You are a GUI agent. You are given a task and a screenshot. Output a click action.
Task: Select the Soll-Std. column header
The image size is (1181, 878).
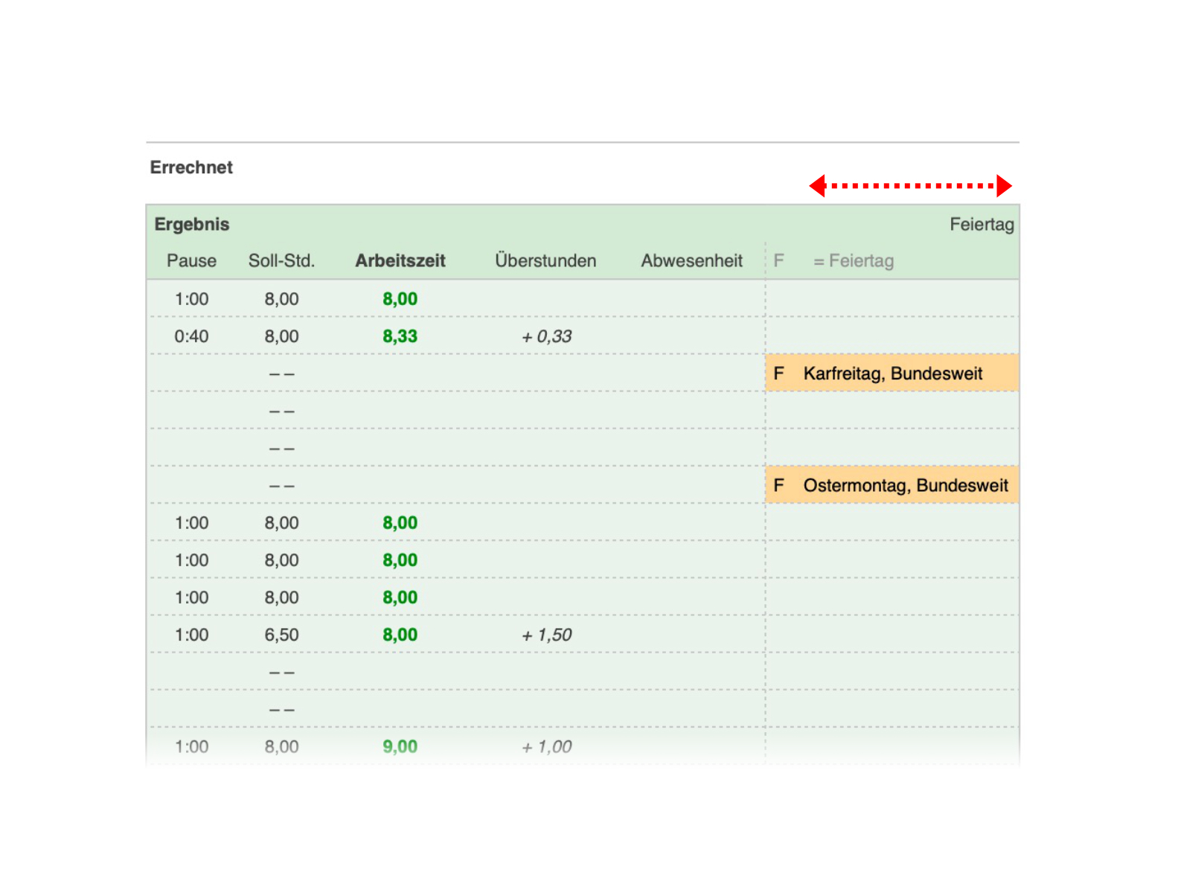tap(281, 261)
